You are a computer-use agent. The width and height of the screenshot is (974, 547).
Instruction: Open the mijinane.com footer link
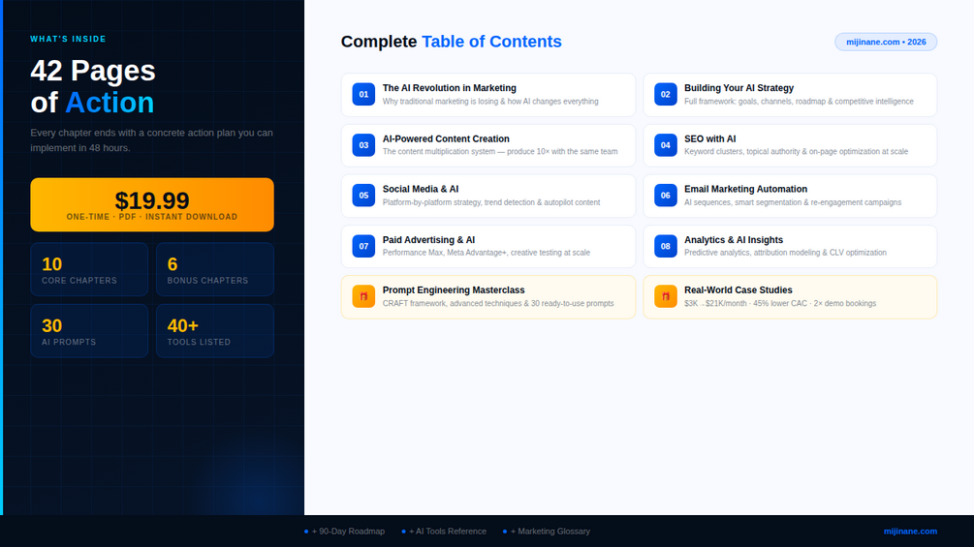[910, 532]
